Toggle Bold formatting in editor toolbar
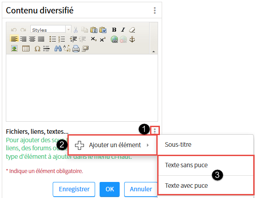Viewport: 255px width, 198px height. [114, 30]
